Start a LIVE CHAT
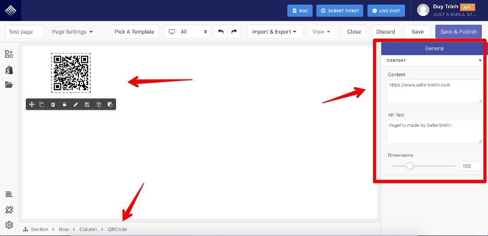 (x=386, y=11)
